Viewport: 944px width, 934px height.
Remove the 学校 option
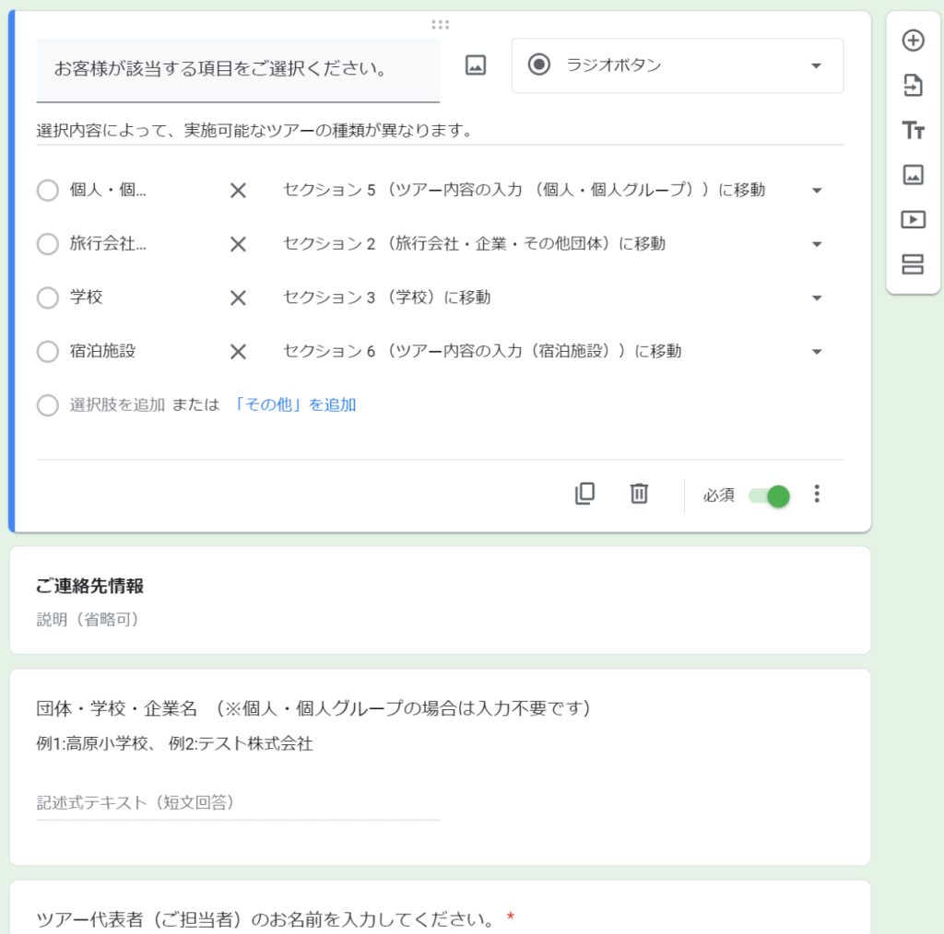[x=238, y=298]
